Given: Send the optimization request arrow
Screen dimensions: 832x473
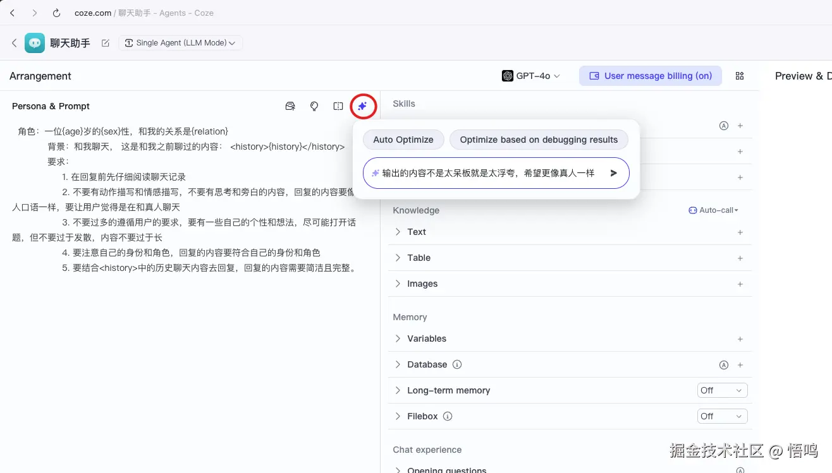Looking at the screenshot, I should [613, 173].
